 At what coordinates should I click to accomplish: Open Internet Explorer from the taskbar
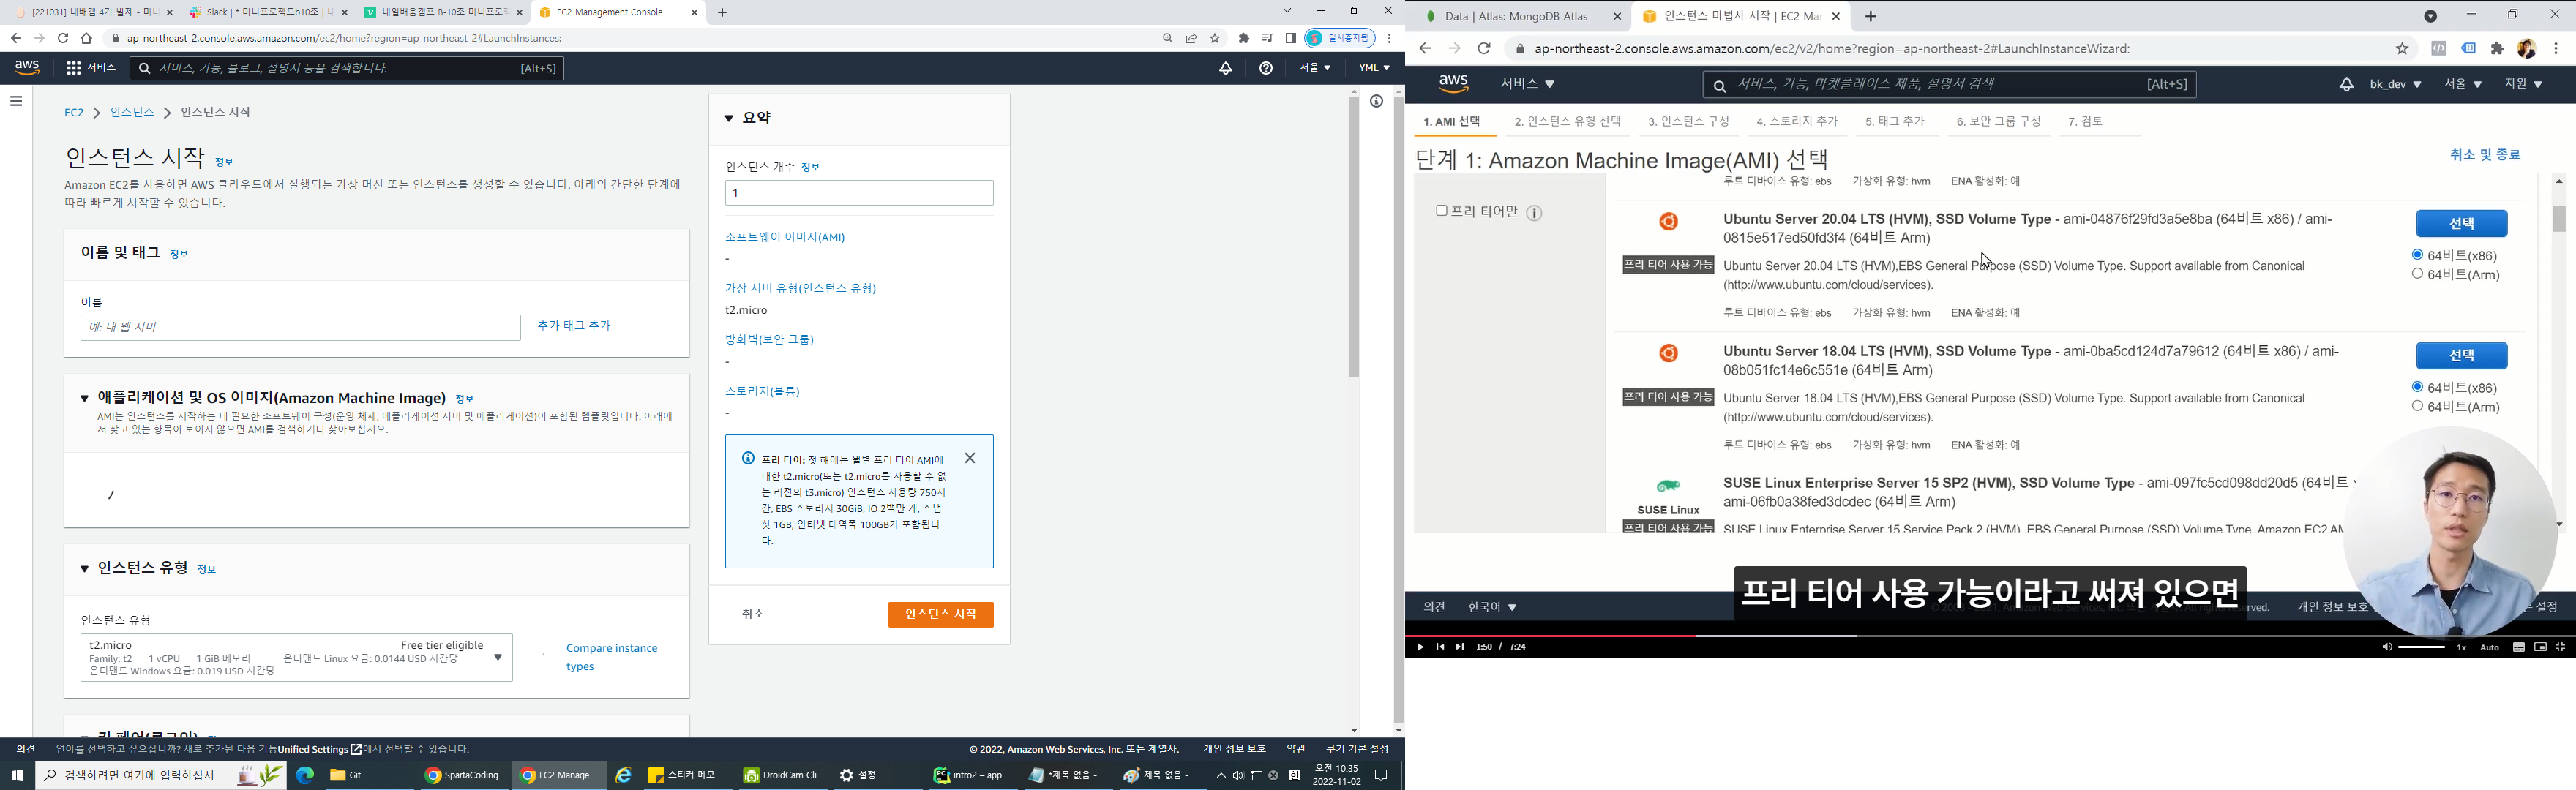[623, 775]
